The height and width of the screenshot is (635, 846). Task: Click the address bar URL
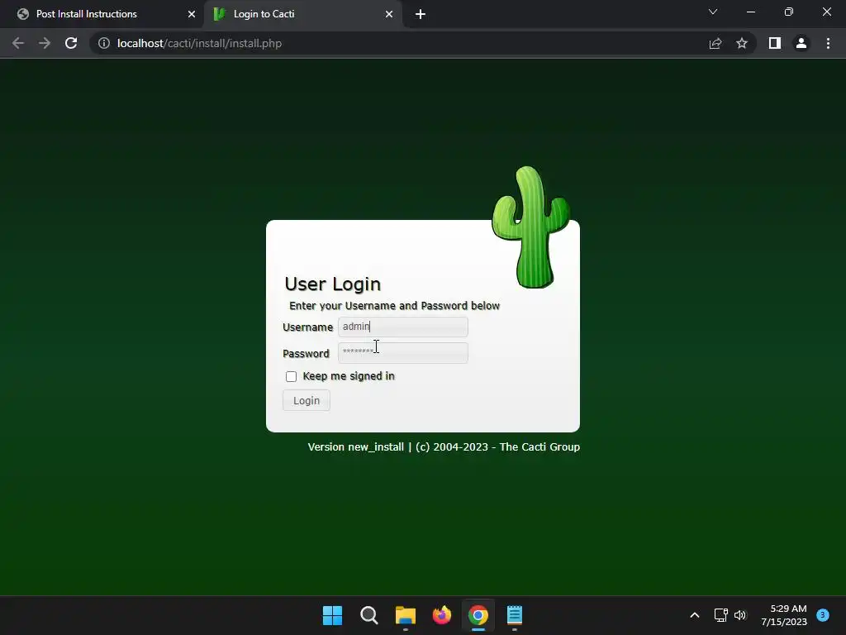pos(199,43)
